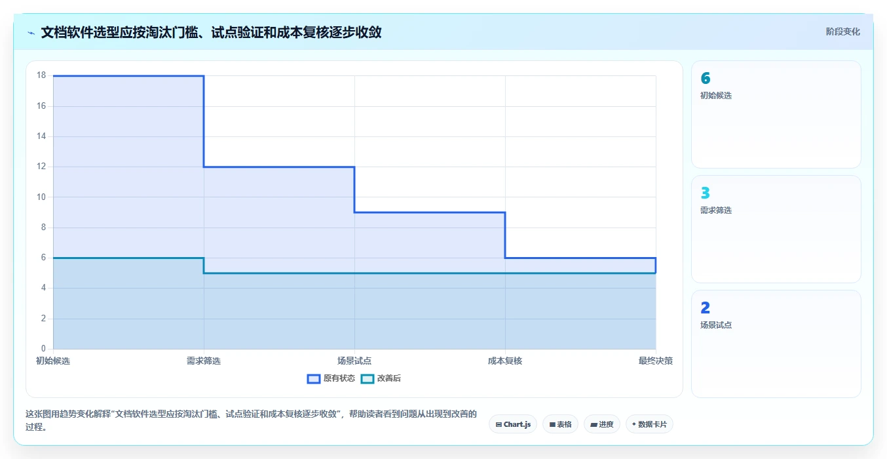Select the Chart.js tag
Image resolution: width=887 pixels, height=459 pixels.
tap(513, 424)
